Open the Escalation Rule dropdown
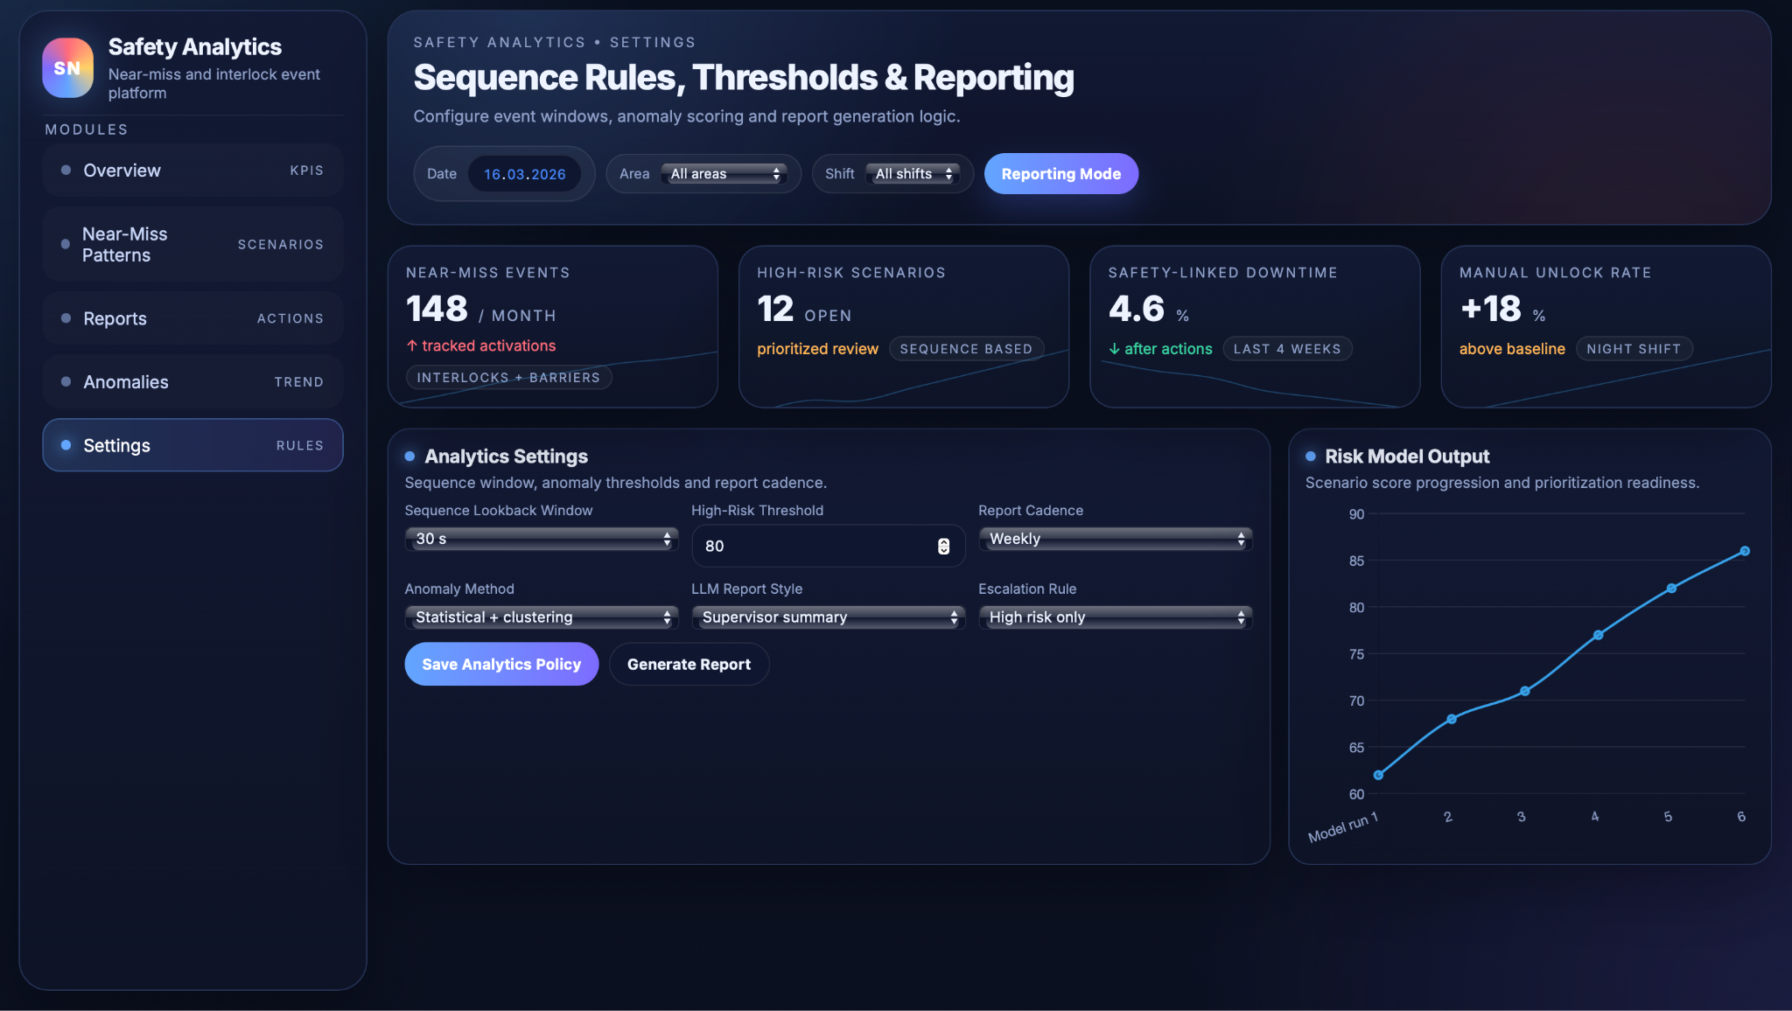 click(x=1115, y=617)
